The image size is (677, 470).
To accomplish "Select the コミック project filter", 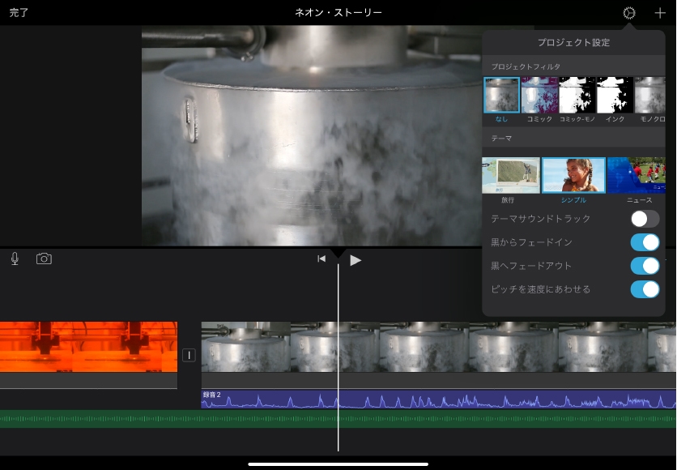I will tap(539, 96).
